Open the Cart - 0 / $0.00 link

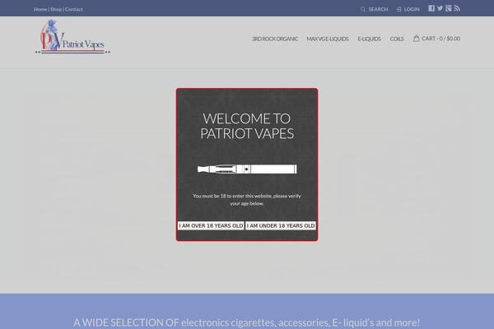pyautogui.click(x=436, y=39)
